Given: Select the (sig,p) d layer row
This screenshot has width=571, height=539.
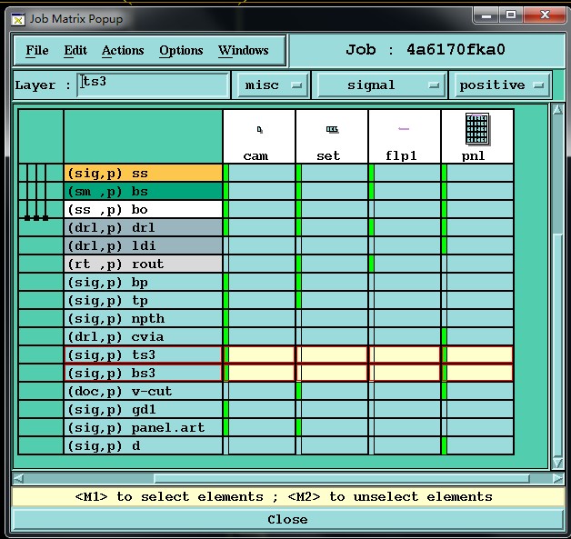Looking at the screenshot, I should coord(143,445).
